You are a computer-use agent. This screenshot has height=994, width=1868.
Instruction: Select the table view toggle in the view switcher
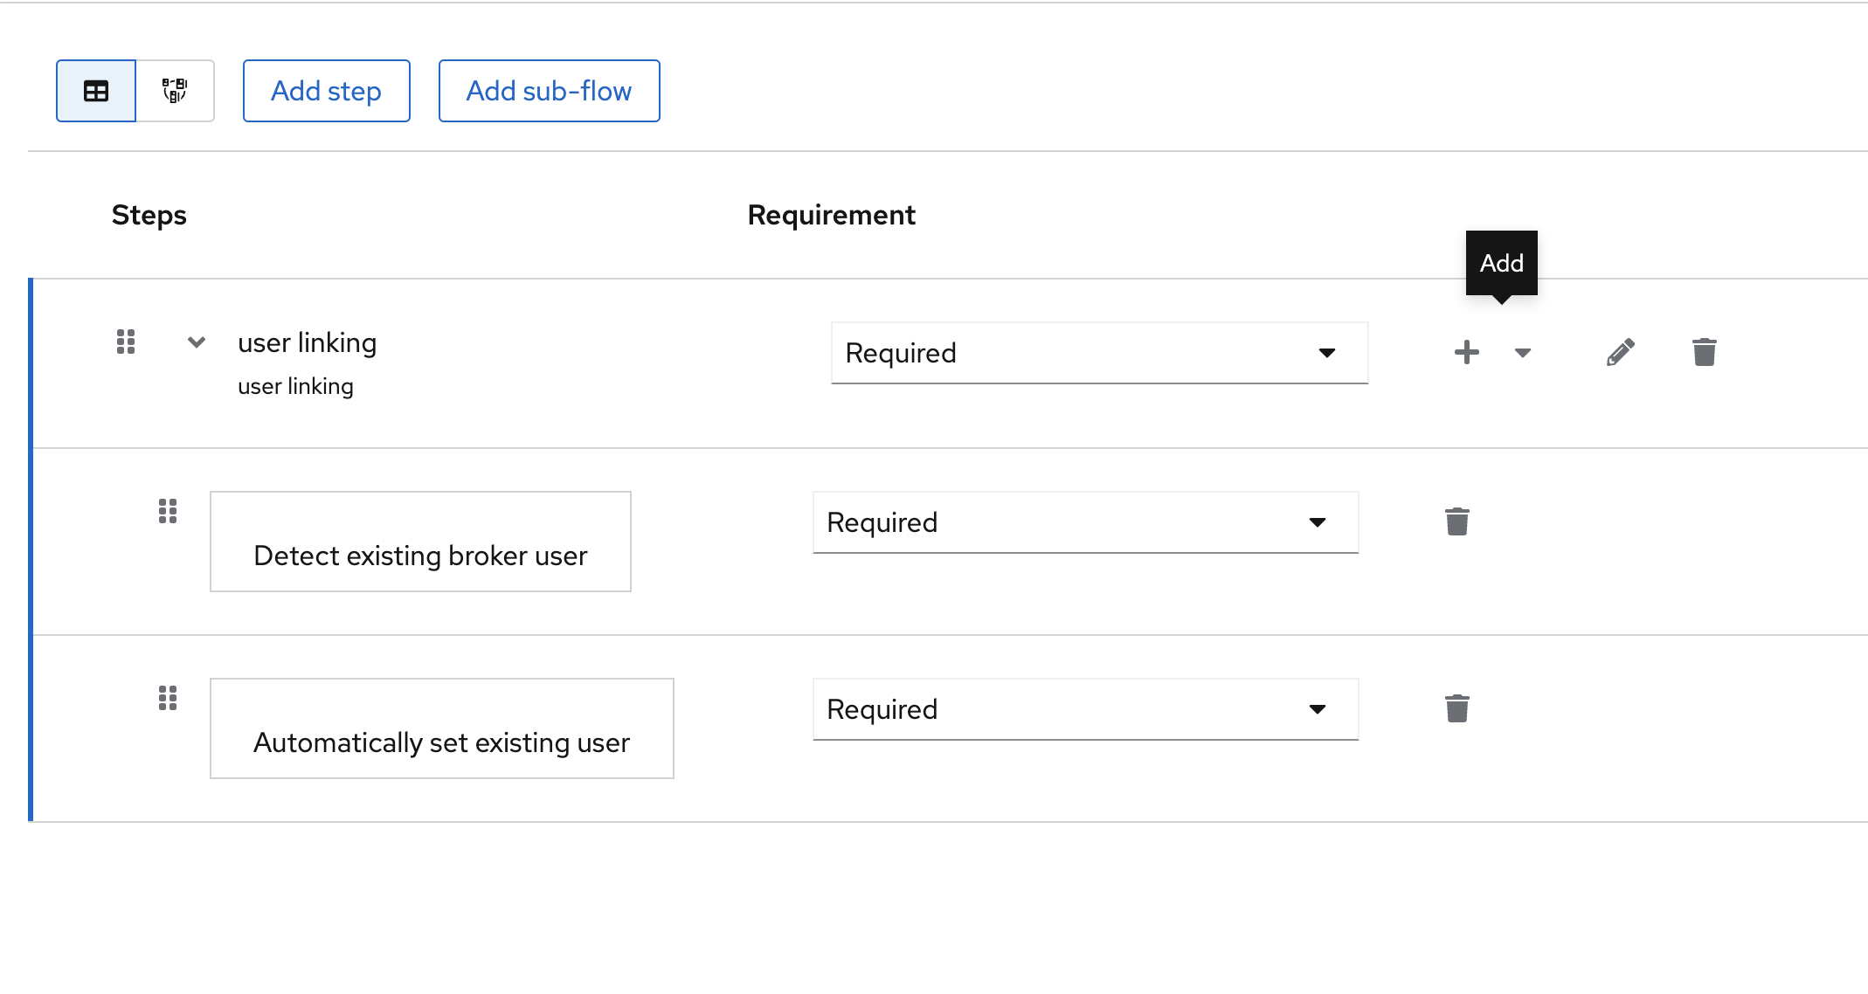click(95, 90)
